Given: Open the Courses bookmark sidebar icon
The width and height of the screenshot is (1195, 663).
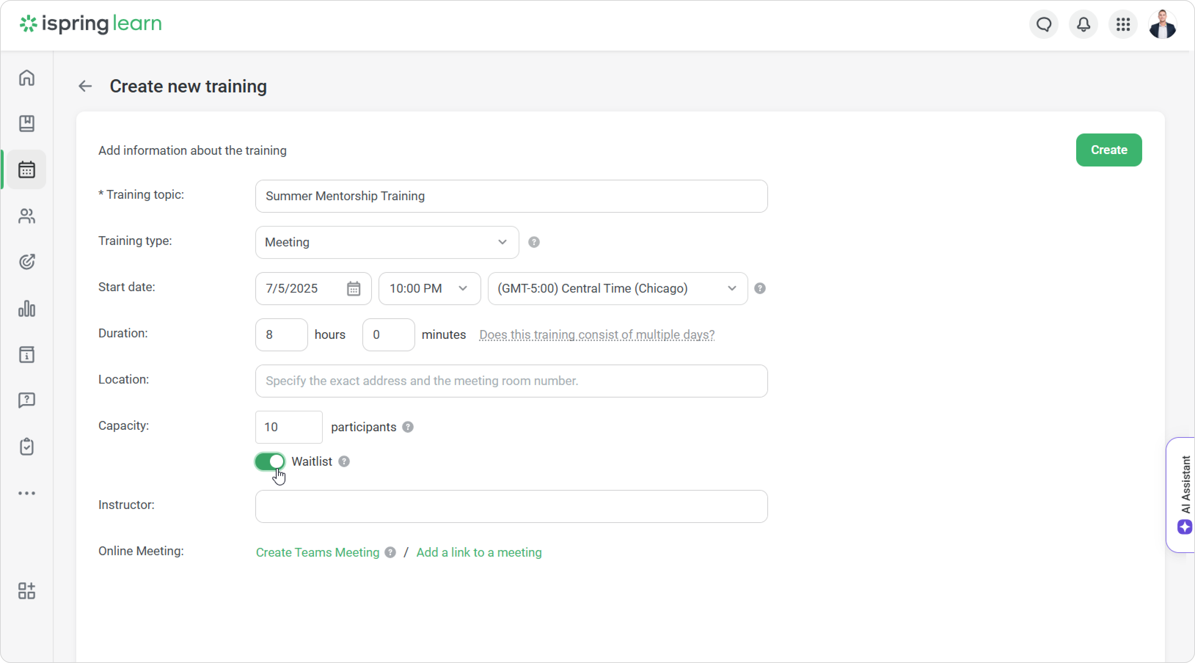Looking at the screenshot, I should tap(26, 123).
